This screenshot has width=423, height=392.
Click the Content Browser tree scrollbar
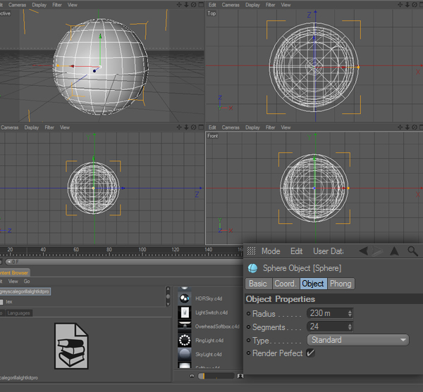(168, 296)
